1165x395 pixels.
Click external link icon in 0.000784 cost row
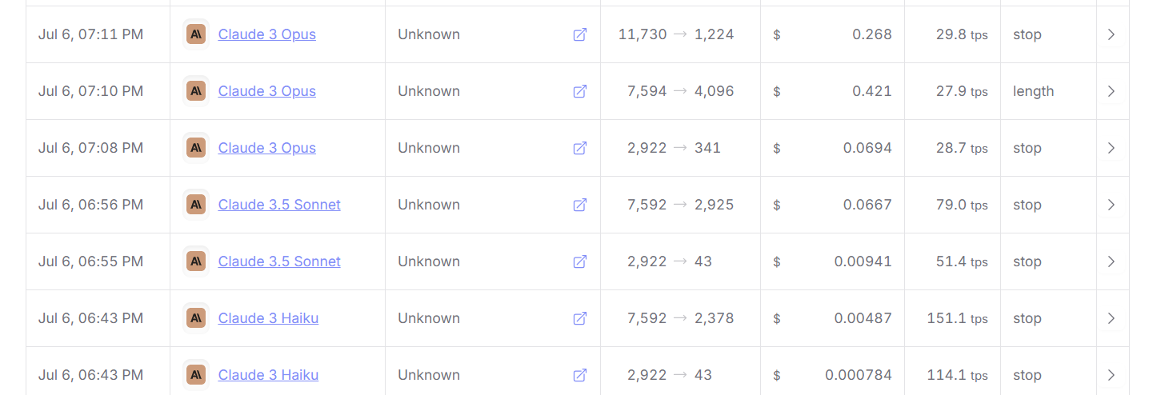pyautogui.click(x=580, y=375)
